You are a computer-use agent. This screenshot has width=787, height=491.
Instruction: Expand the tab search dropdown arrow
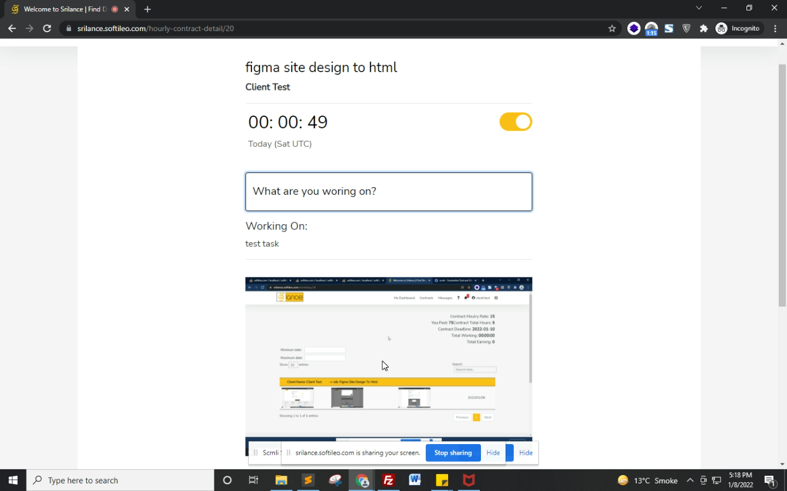698,8
